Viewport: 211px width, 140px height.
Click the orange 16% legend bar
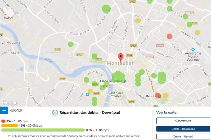tap(9, 126)
